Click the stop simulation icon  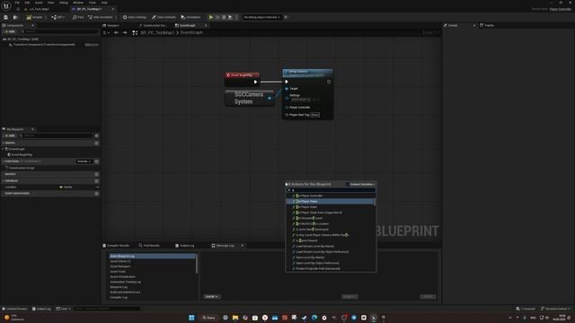coord(224,17)
